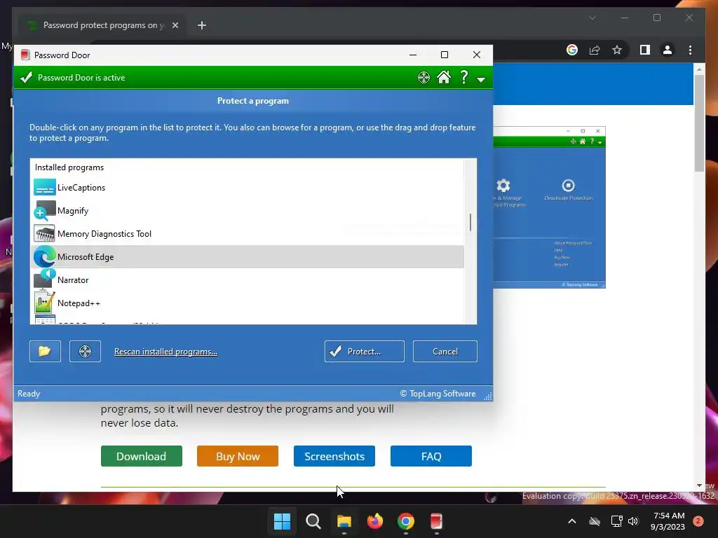Open the taskbar clock showing 7:54 AM
The image size is (718, 538).
pyautogui.click(x=668, y=521)
